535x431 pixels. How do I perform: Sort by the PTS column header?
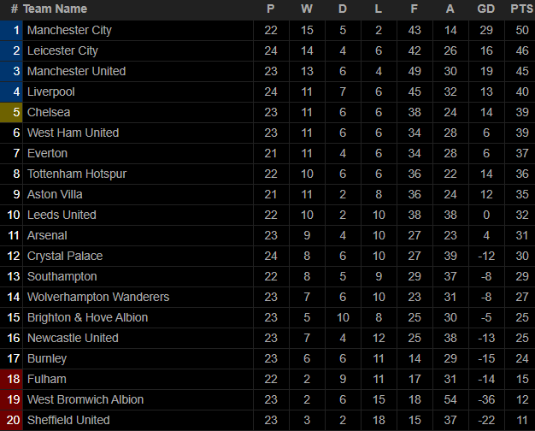coord(521,9)
